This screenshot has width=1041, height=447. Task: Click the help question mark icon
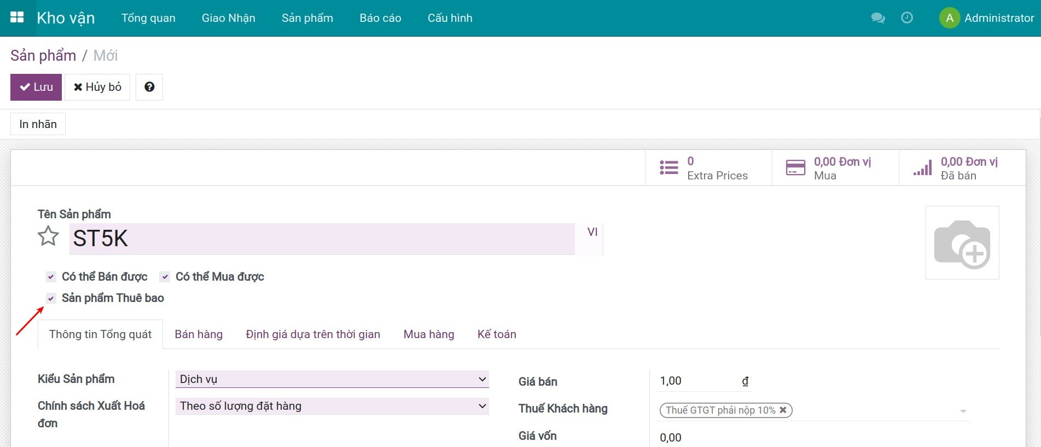click(x=149, y=87)
